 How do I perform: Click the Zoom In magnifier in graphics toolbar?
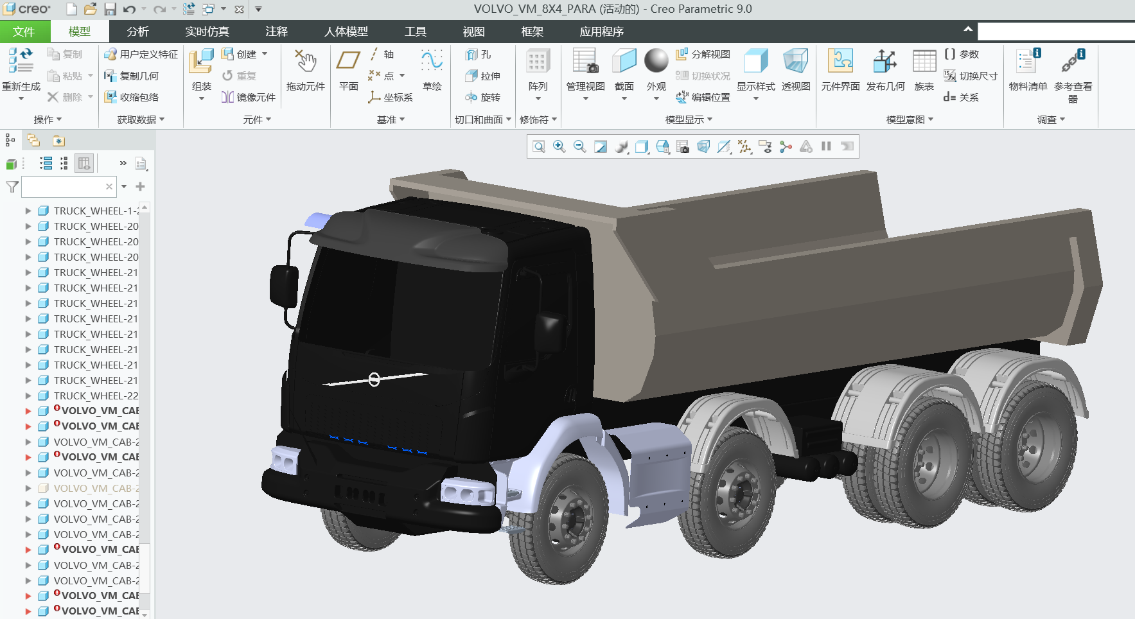pyautogui.click(x=559, y=146)
